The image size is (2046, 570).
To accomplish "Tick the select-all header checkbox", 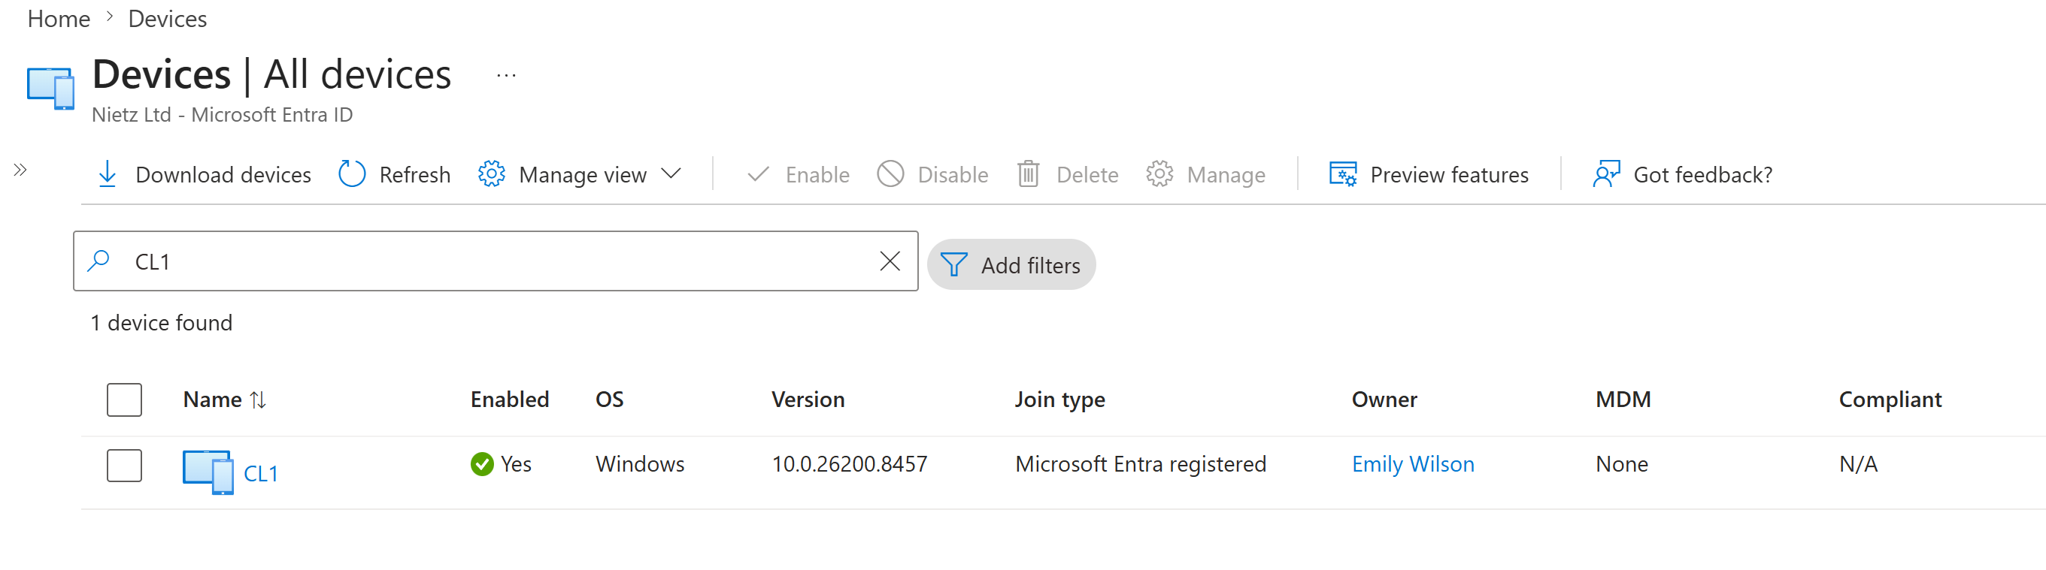I will click(x=125, y=400).
